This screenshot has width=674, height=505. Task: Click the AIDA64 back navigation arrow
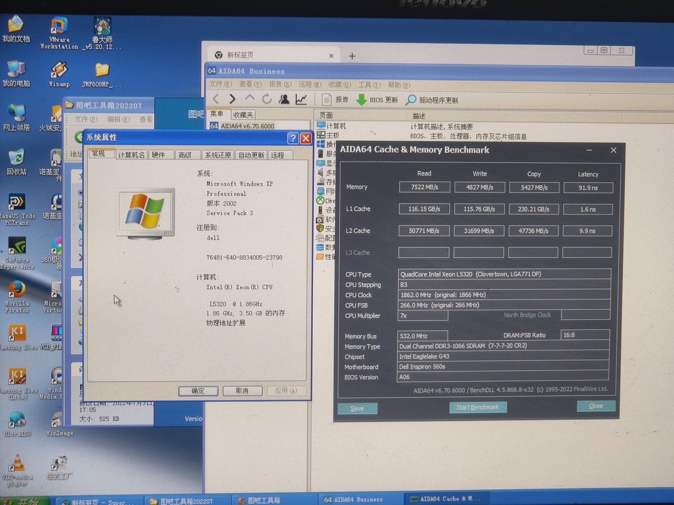pos(216,99)
